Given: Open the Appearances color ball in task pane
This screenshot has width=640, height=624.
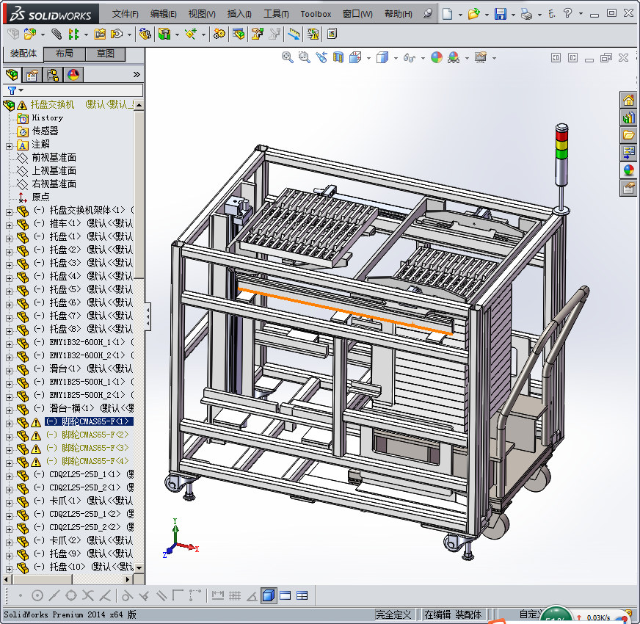Looking at the screenshot, I should 629,170.
